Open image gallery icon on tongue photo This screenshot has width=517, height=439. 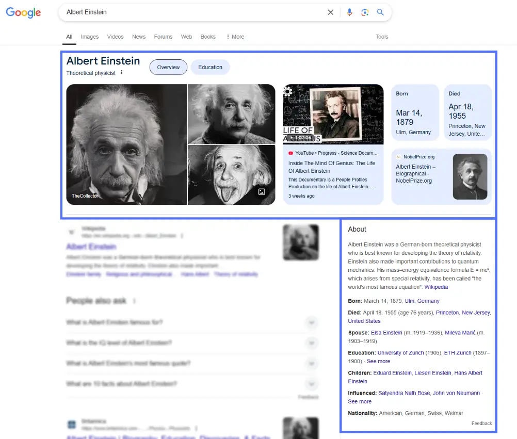click(x=262, y=192)
